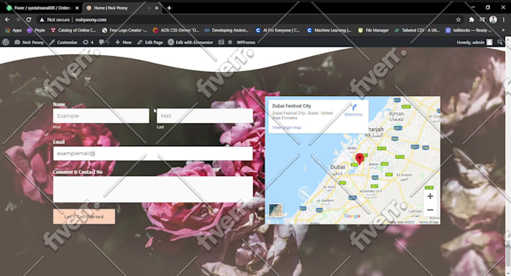Open the Noir Peony site menu

(x=29, y=42)
